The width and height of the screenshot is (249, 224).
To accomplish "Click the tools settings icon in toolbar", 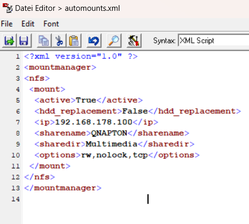I will point(134,41).
